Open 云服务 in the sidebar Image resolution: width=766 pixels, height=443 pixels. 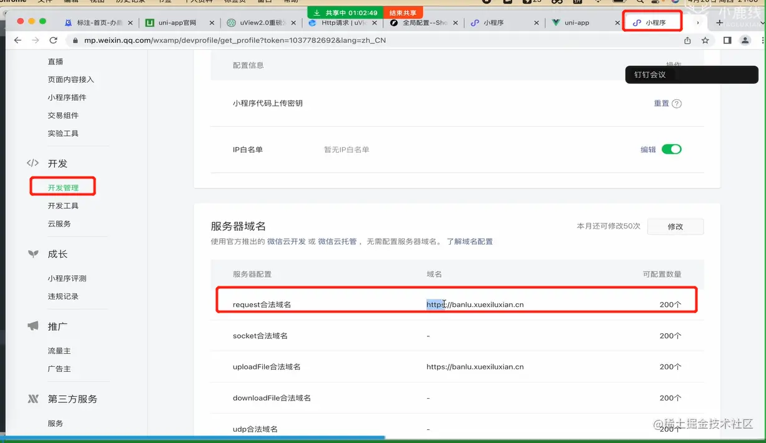click(59, 224)
